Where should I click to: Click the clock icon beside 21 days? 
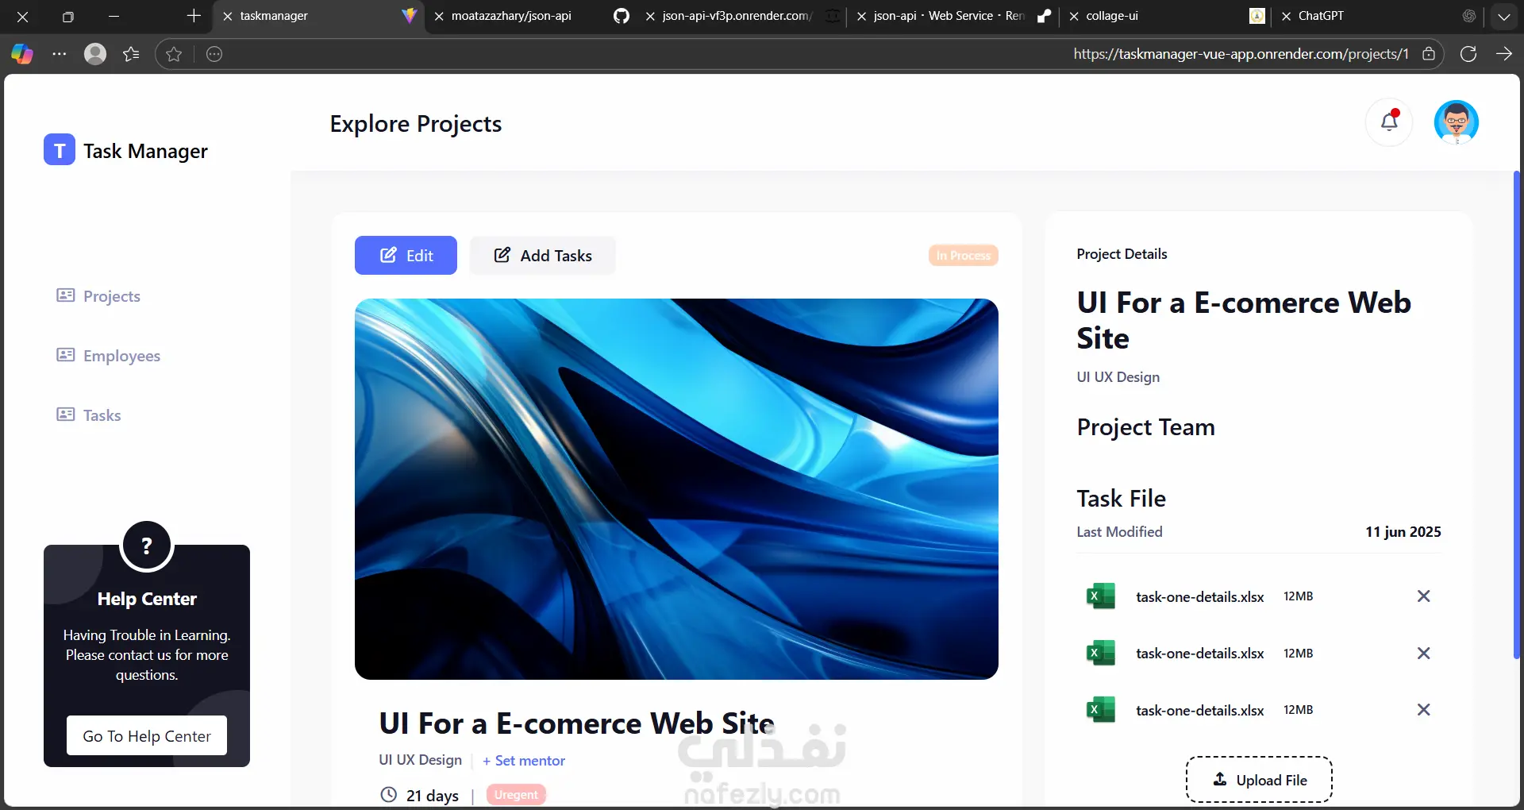[x=388, y=795]
